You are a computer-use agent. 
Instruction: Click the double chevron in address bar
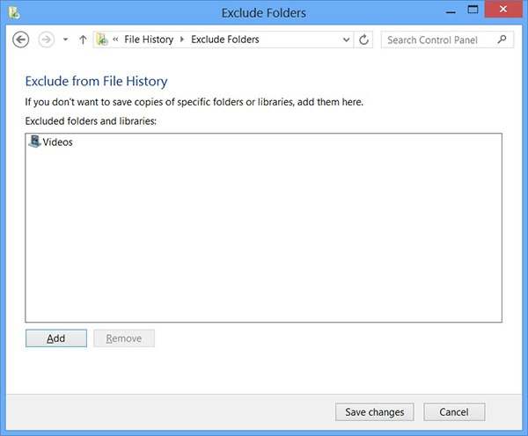coord(115,40)
